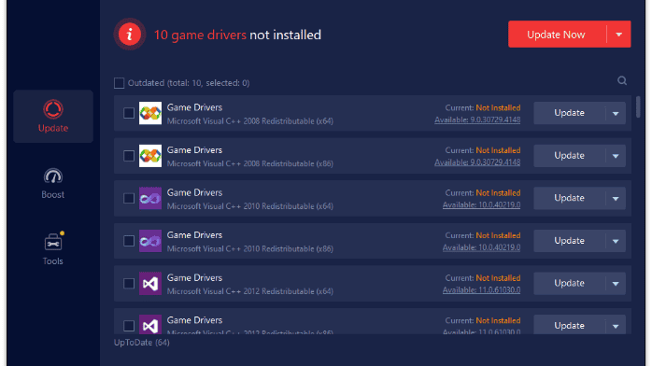Click the red info alert icon
This screenshot has width=652, height=366.
click(130, 35)
